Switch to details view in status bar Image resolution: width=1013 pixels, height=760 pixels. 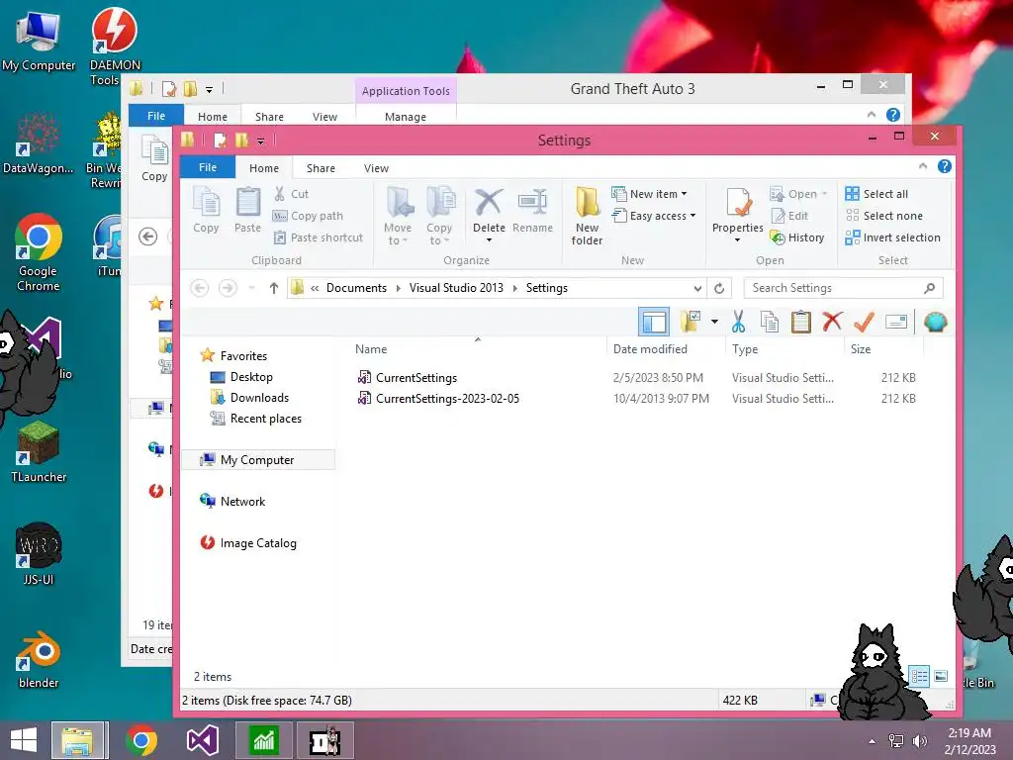pyautogui.click(x=919, y=677)
